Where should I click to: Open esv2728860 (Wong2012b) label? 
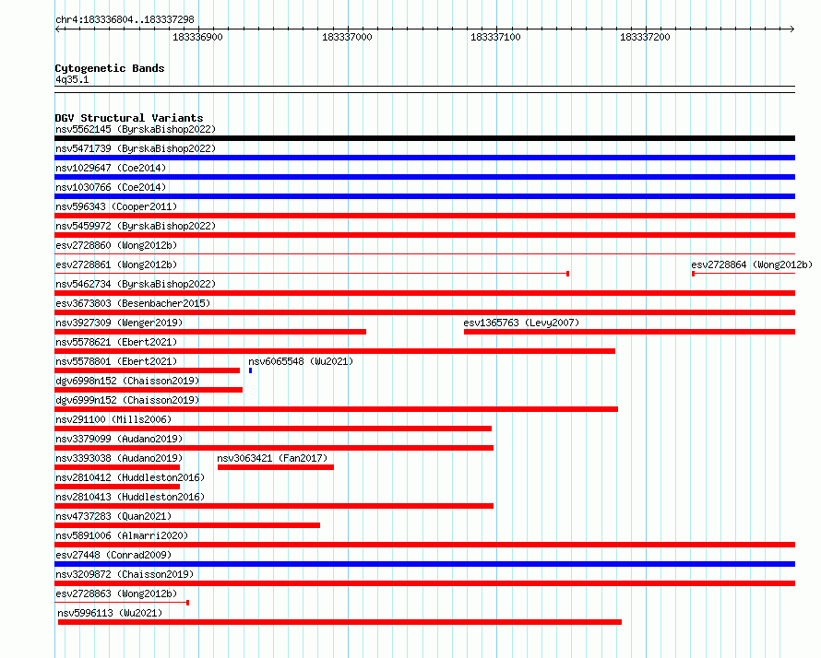coord(116,245)
